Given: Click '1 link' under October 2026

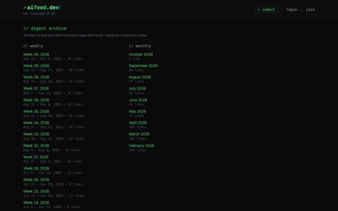Looking at the screenshot, I should coord(135,59).
